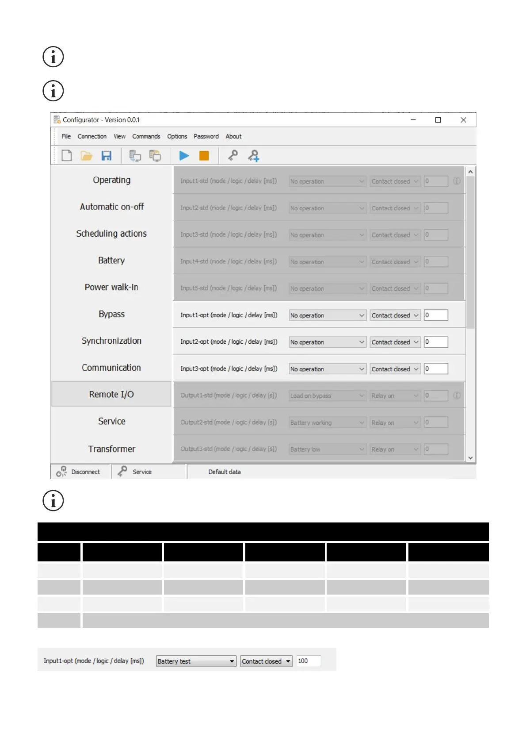This screenshot has width=526, height=745.
Task: Expand Input3-opt Contact closed logic dropdown
Action: [395, 369]
